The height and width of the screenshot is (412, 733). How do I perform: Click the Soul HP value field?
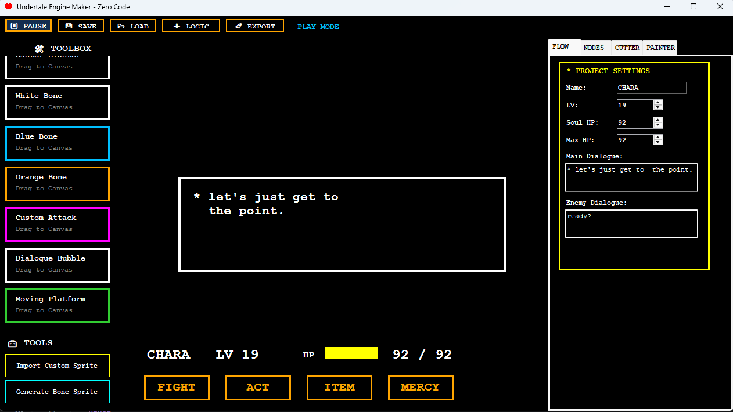tap(635, 122)
